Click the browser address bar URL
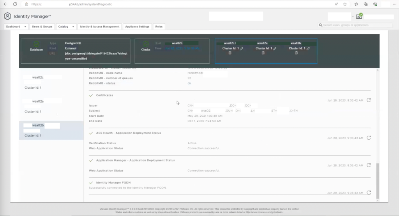This screenshot has width=399, height=217. tap(72, 4)
